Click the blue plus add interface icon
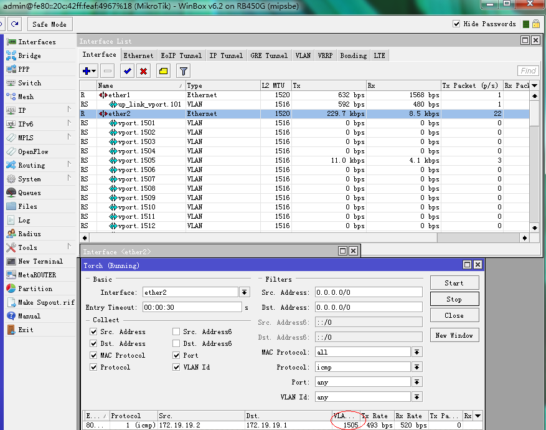The image size is (546, 430). pos(87,71)
